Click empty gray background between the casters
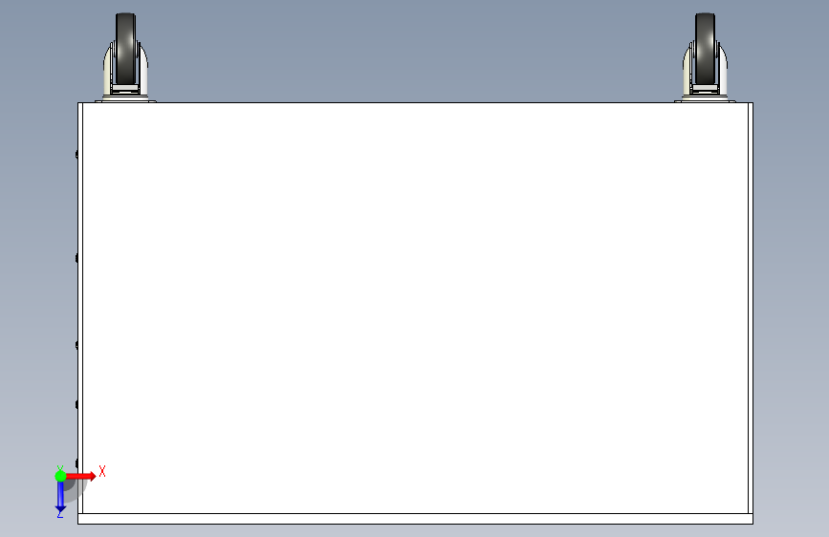The width and height of the screenshot is (829, 537). click(x=415, y=53)
